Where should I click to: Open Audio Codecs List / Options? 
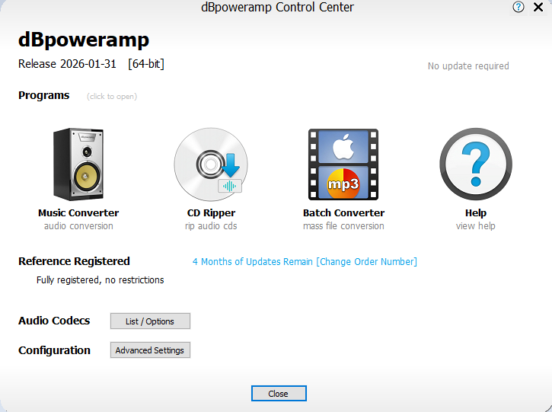(x=150, y=321)
